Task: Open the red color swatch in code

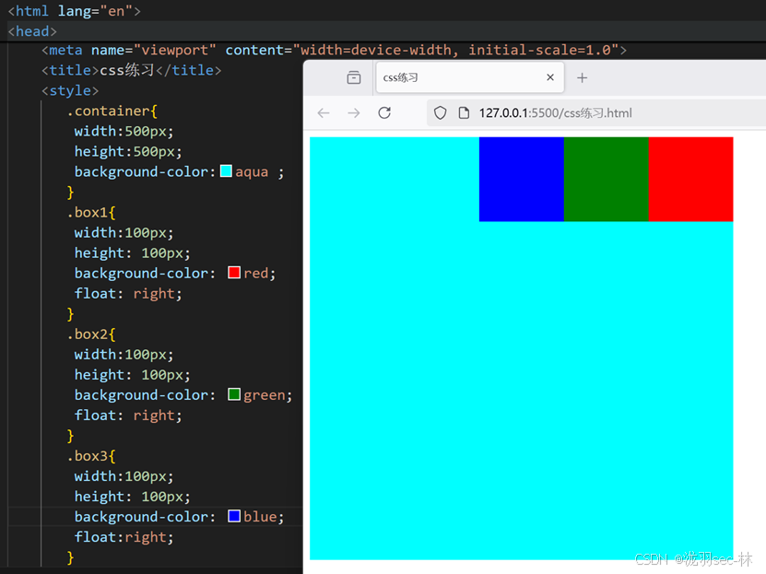Action: pyautogui.click(x=234, y=273)
